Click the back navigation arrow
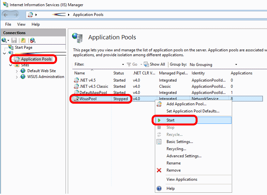The width and height of the screenshot is (267, 195). [6, 14]
